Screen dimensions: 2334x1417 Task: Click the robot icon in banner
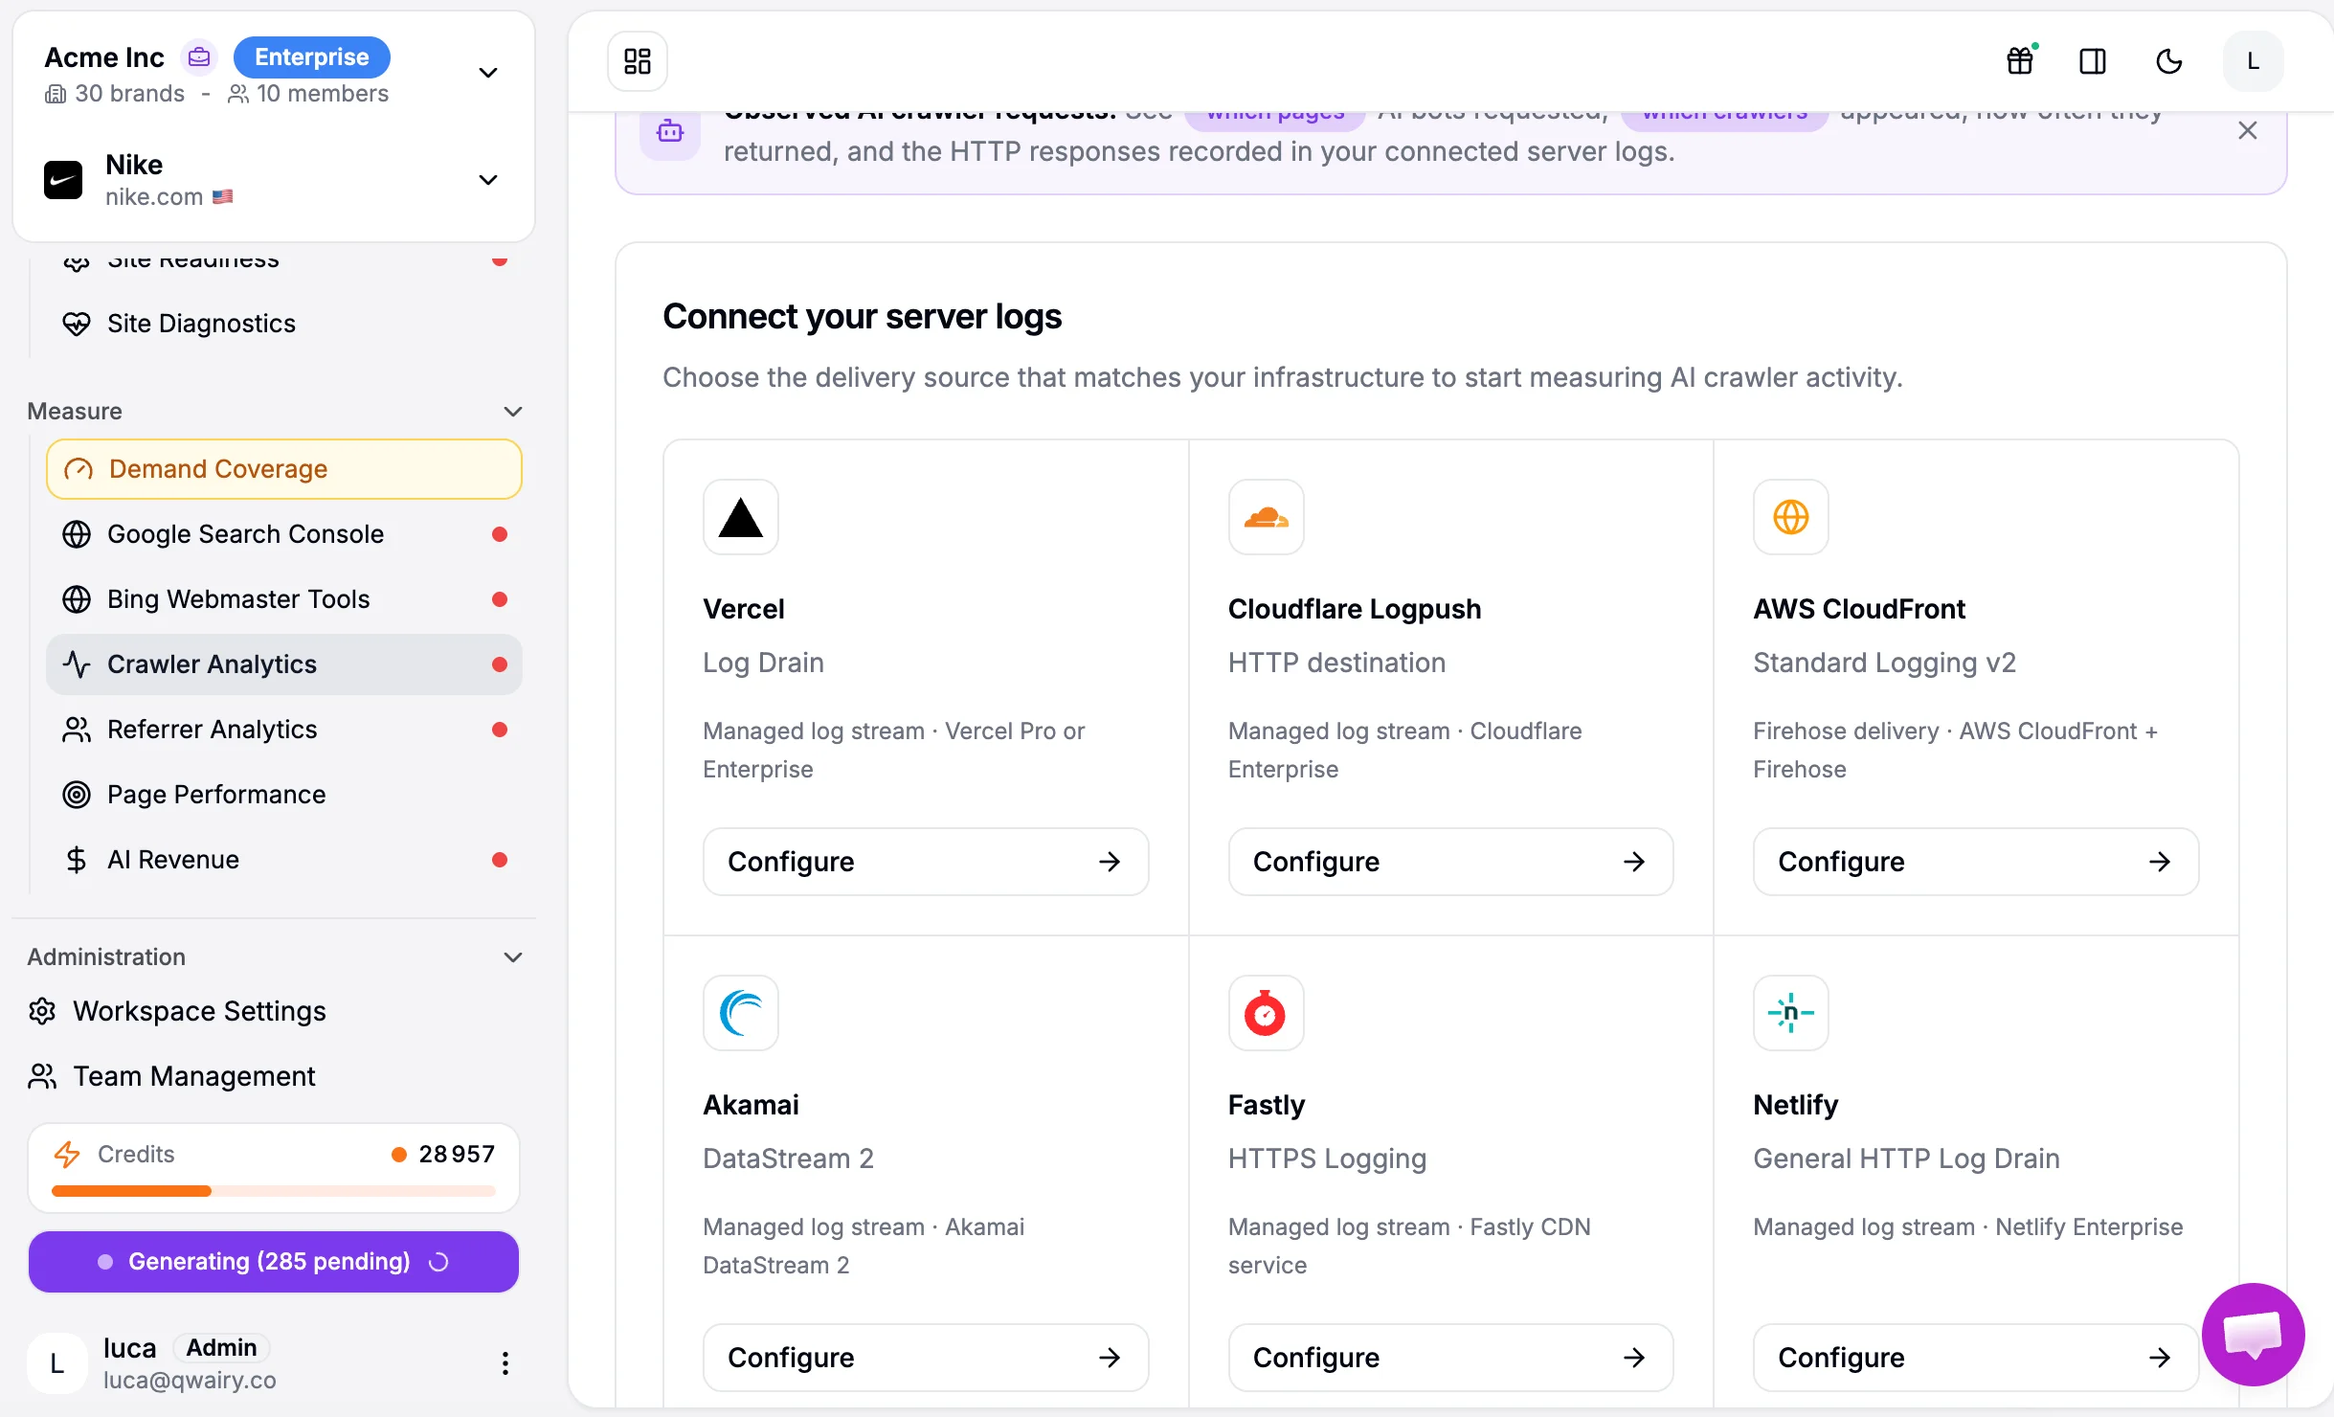[670, 130]
